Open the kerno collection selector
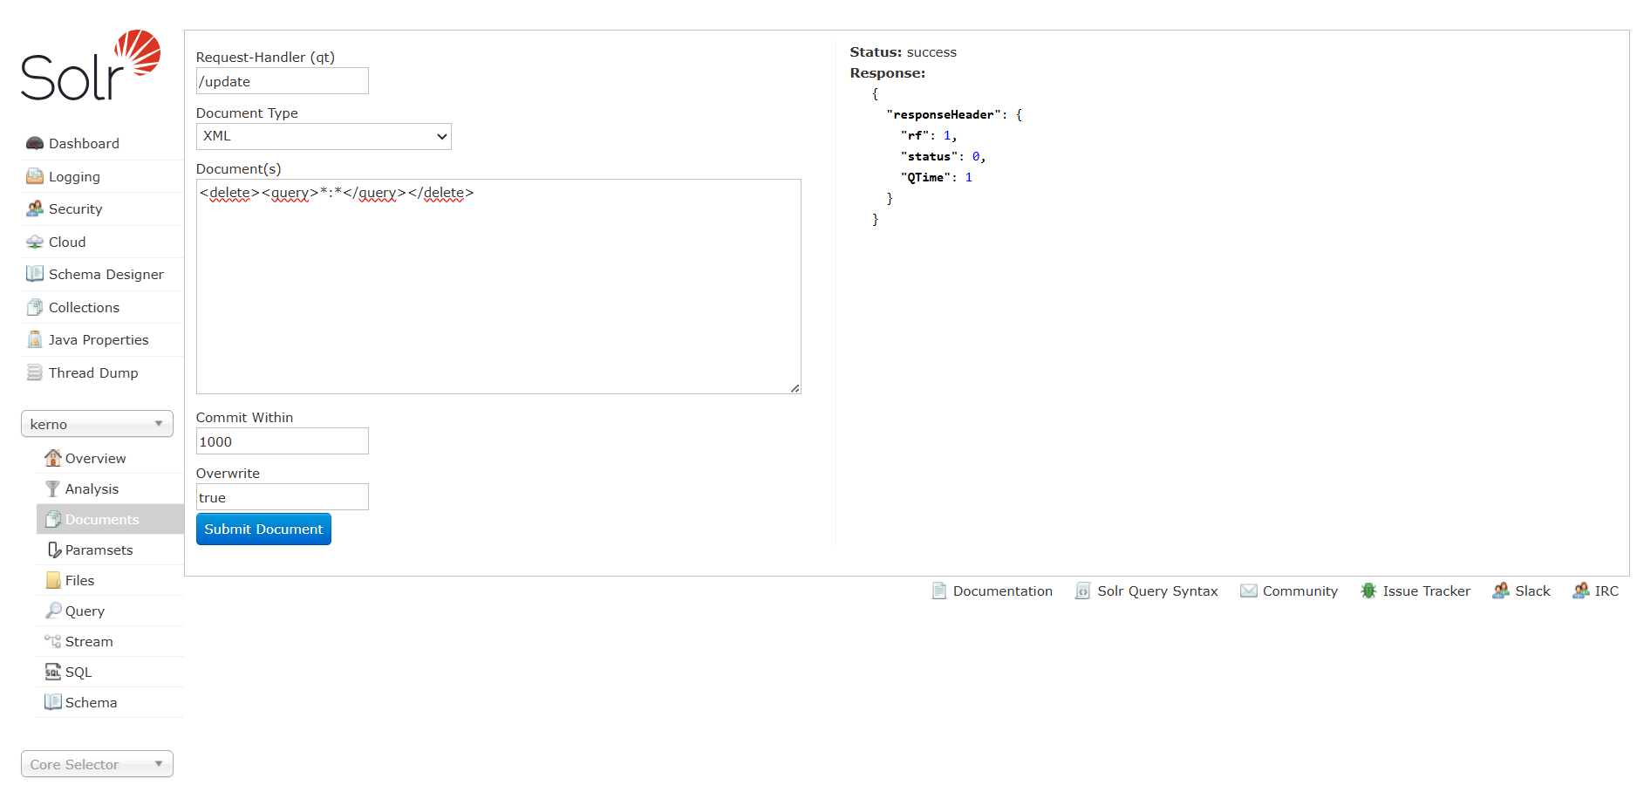This screenshot has height=792, width=1637. click(x=97, y=424)
